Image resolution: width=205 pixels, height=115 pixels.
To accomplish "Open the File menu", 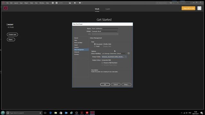I will pyautogui.click(x=7, y=3).
